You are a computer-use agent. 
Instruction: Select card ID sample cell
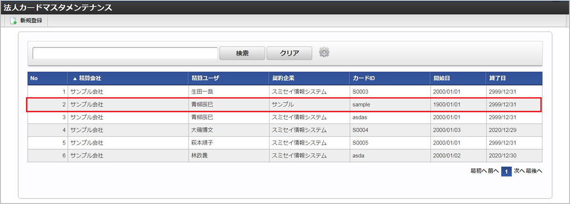[x=390, y=105]
